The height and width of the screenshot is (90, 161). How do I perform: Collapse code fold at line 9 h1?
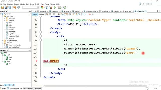pyautogui.click(x=40, y=36)
